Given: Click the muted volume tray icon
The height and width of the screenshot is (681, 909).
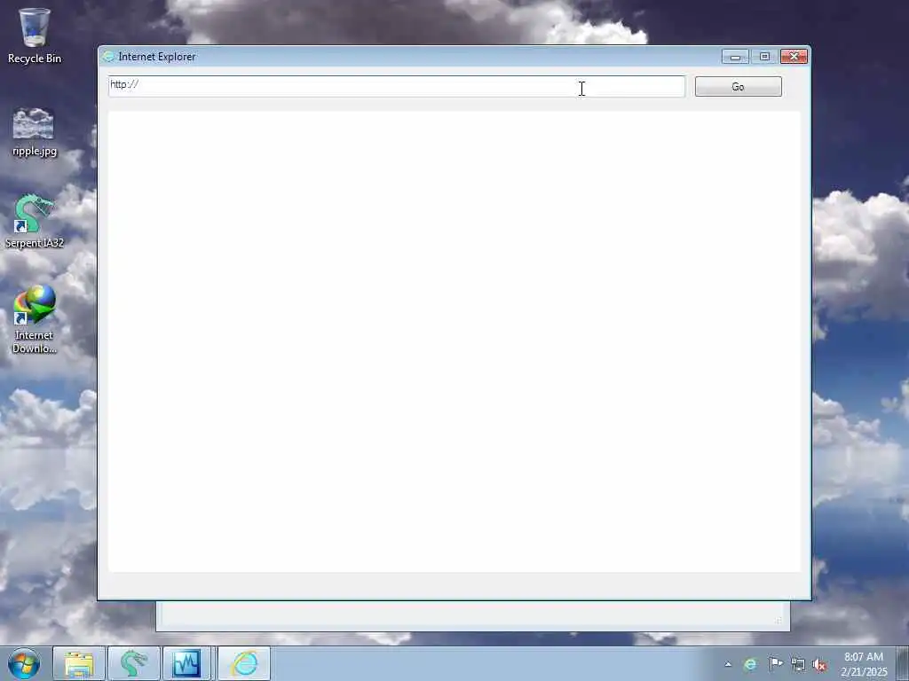Looking at the screenshot, I should tap(819, 664).
